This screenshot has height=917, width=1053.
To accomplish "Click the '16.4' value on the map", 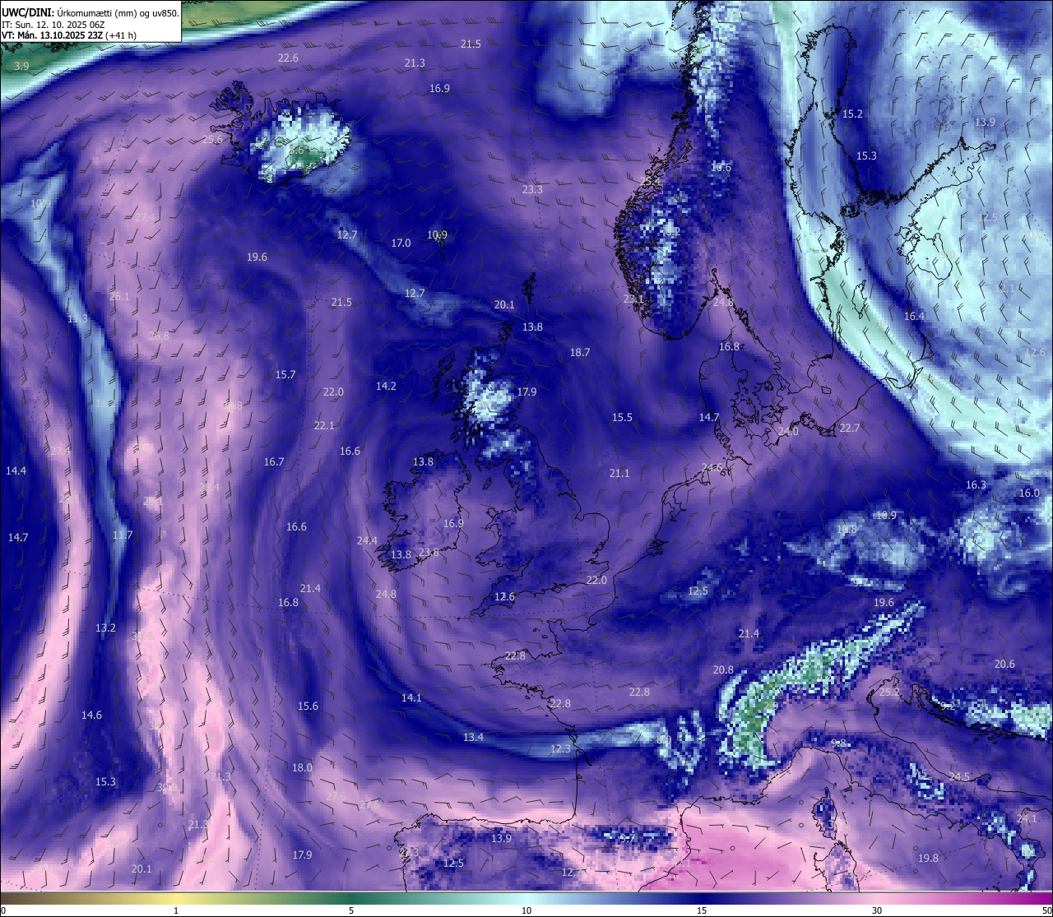I will click(914, 316).
